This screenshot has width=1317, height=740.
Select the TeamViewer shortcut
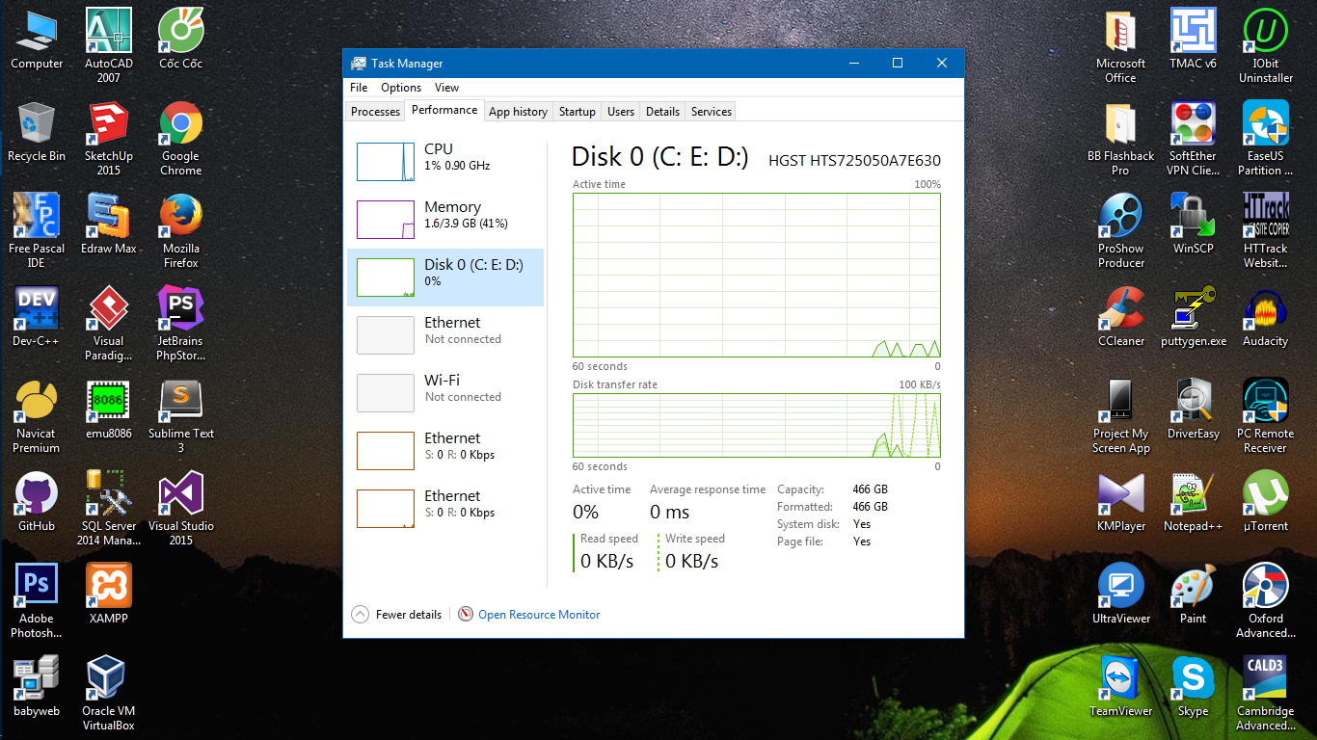[1121, 685]
